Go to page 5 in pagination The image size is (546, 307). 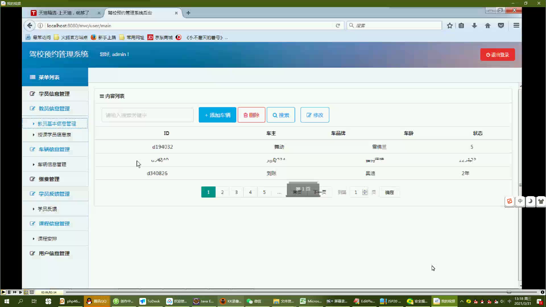point(264,192)
